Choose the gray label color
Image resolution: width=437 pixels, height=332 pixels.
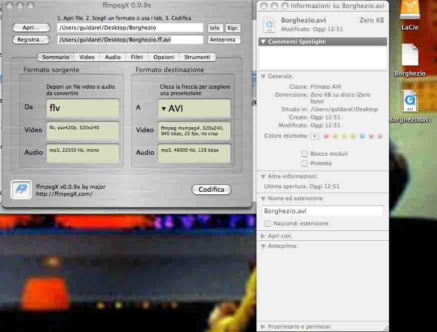380,136
